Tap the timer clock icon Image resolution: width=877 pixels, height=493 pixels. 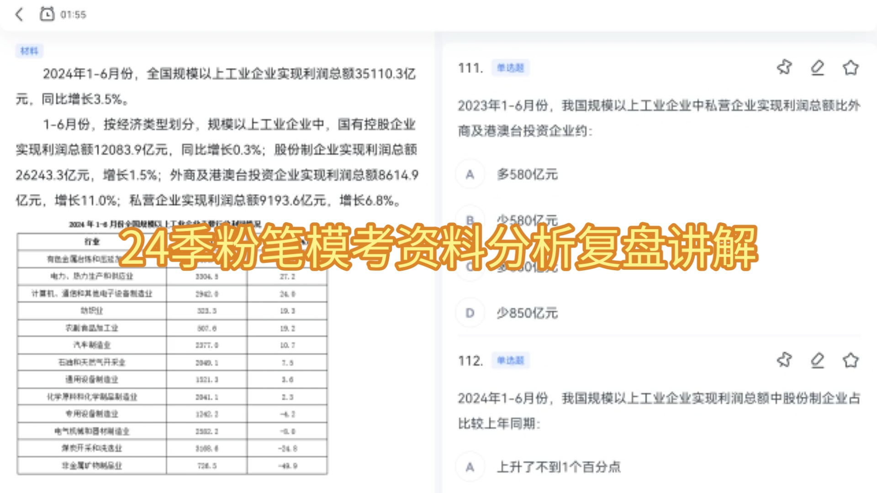tap(47, 14)
